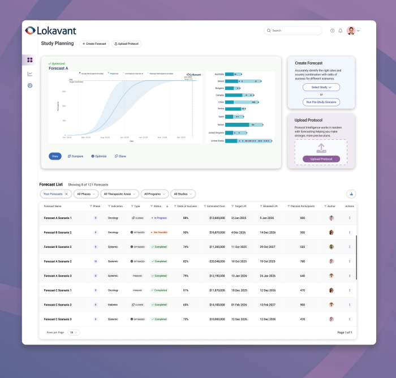Image resolution: width=396 pixels, height=378 pixels.
Task: Filter the Planned Participants column
Action: [x=289, y=206]
